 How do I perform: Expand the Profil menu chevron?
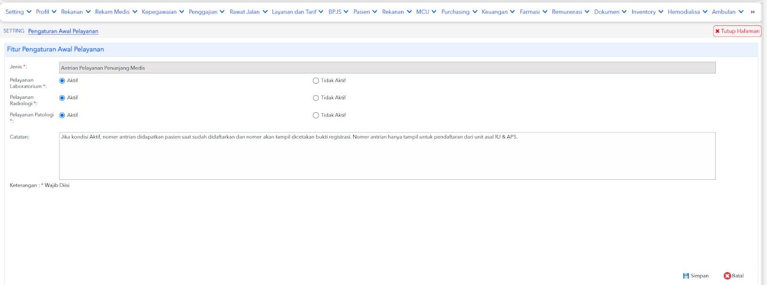(x=54, y=12)
